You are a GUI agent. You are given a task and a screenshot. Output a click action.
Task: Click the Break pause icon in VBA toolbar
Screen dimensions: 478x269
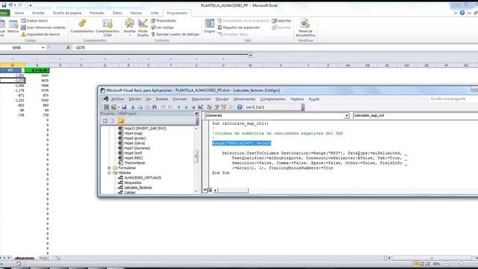point(186,107)
